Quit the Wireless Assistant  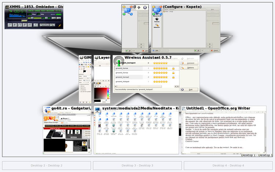click(x=188, y=89)
